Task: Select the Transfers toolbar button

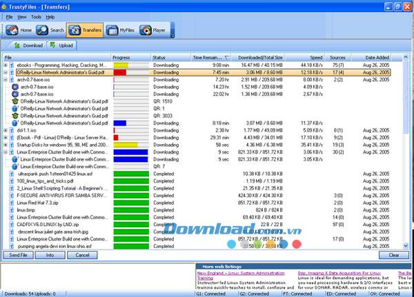Action: click(x=85, y=30)
